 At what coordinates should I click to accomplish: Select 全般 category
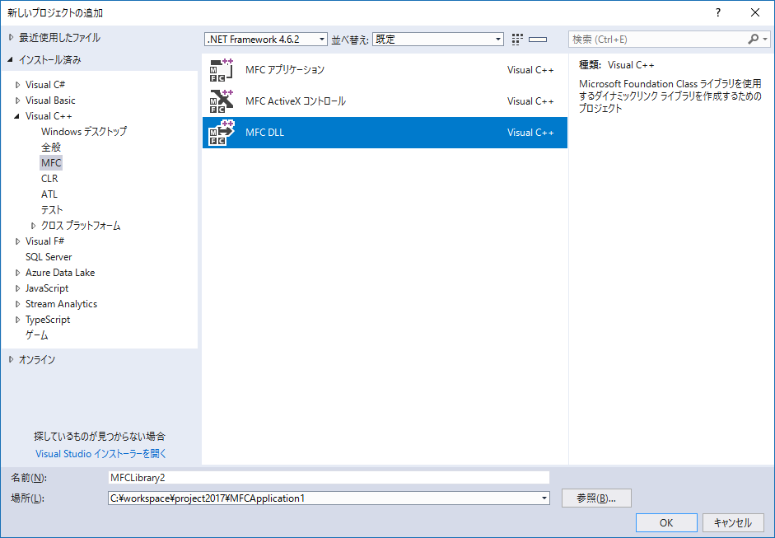pyautogui.click(x=51, y=147)
